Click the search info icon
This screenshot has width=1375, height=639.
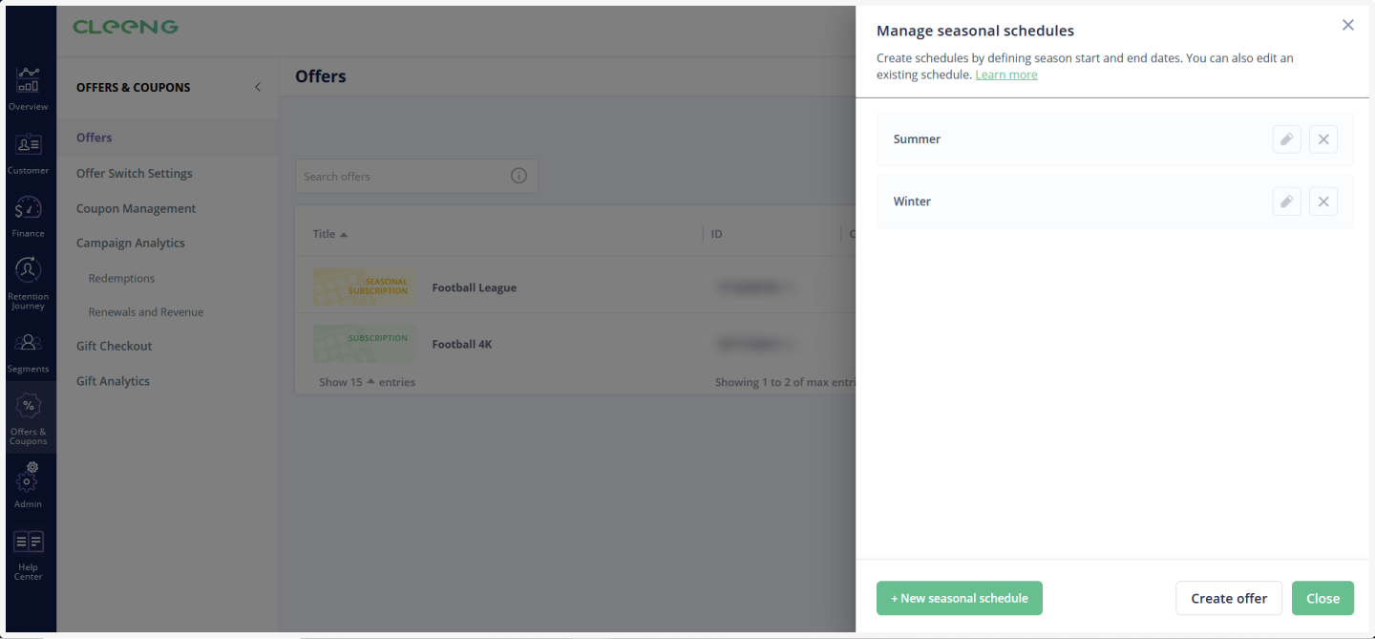(x=518, y=176)
